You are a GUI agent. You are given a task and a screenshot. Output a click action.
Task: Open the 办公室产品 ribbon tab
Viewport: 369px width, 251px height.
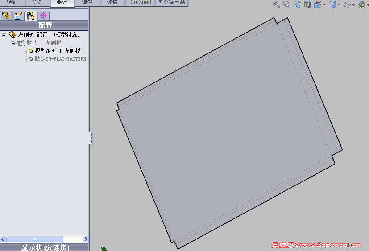(x=171, y=3)
